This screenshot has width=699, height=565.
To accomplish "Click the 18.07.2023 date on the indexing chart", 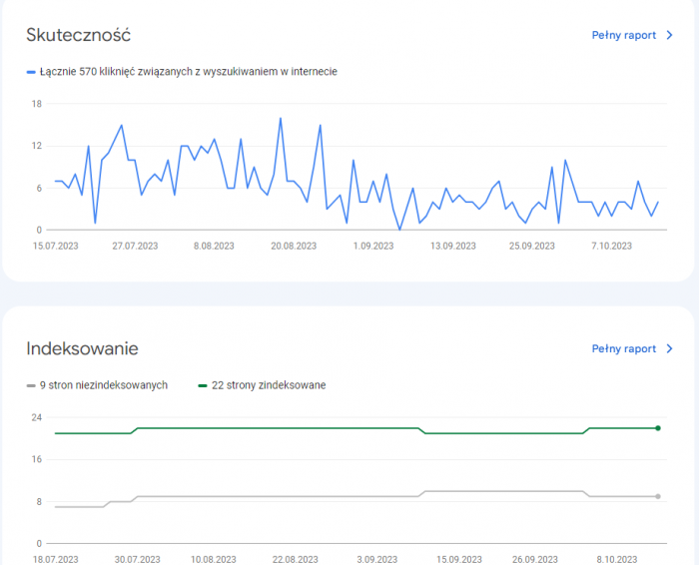I will tap(56, 560).
